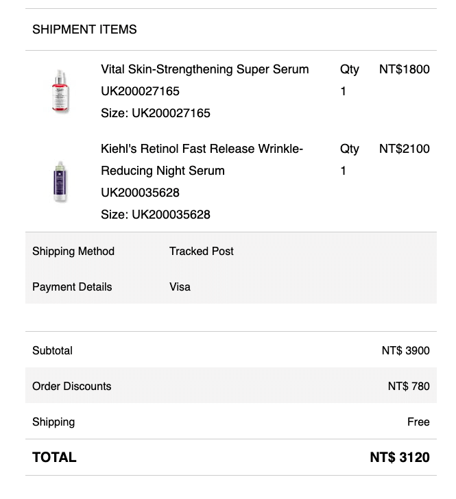Click the Free shipping value

click(x=418, y=422)
